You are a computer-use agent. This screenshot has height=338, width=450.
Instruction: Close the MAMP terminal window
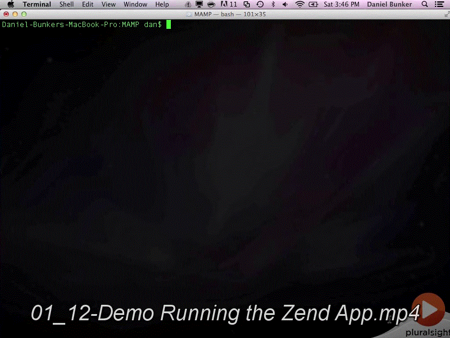tap(6, 14)
